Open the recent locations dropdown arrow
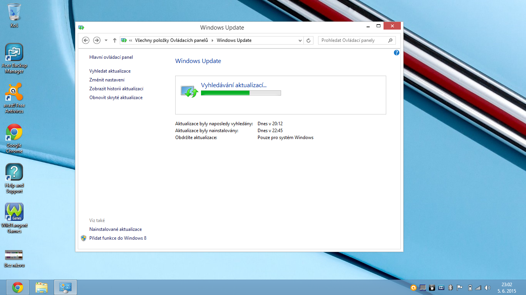 (x=106, y=40)
